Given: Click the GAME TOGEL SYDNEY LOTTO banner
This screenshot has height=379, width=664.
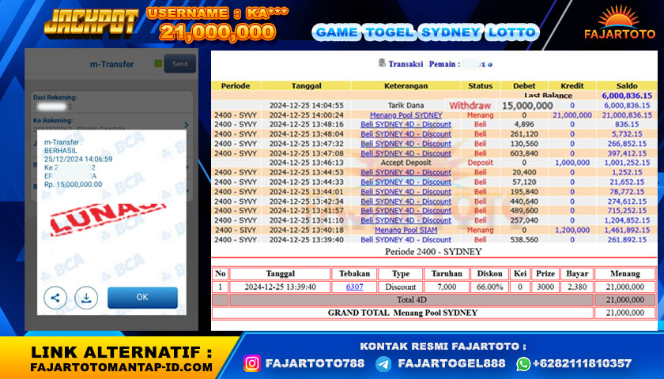Looking at the screenshot, I should 425,32.
